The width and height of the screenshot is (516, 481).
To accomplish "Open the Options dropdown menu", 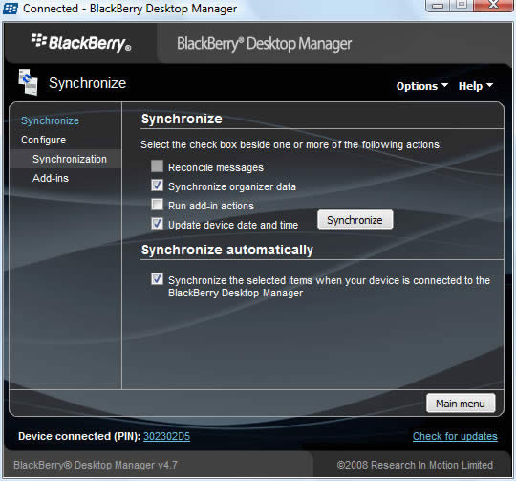I will [x=422, y=86].
